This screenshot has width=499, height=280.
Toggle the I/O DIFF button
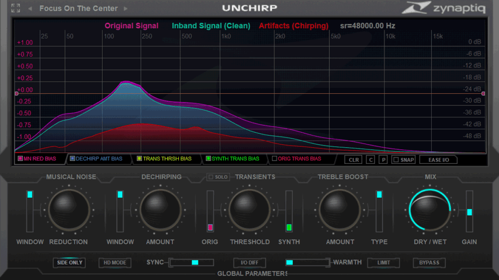(249, 262)
